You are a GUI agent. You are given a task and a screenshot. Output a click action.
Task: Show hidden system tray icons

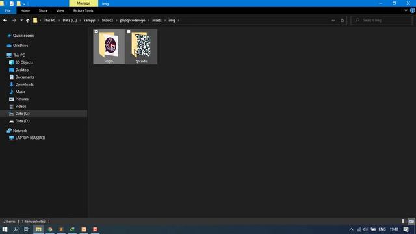pos(351,229)
